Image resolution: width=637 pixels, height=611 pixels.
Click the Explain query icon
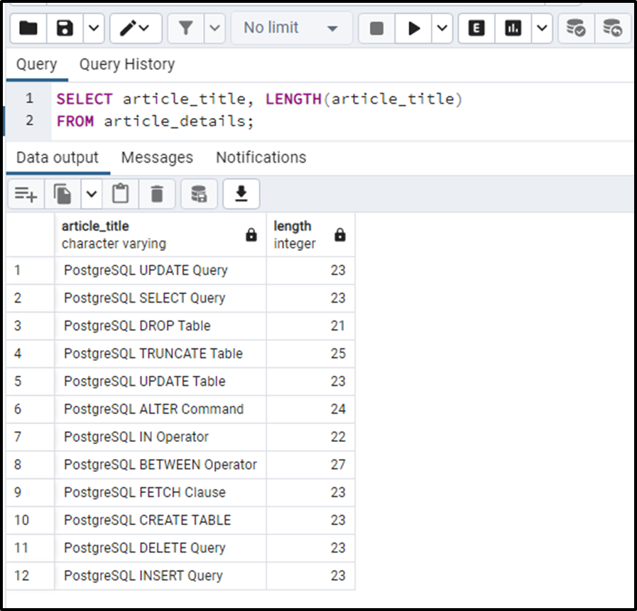coord(476,28)
